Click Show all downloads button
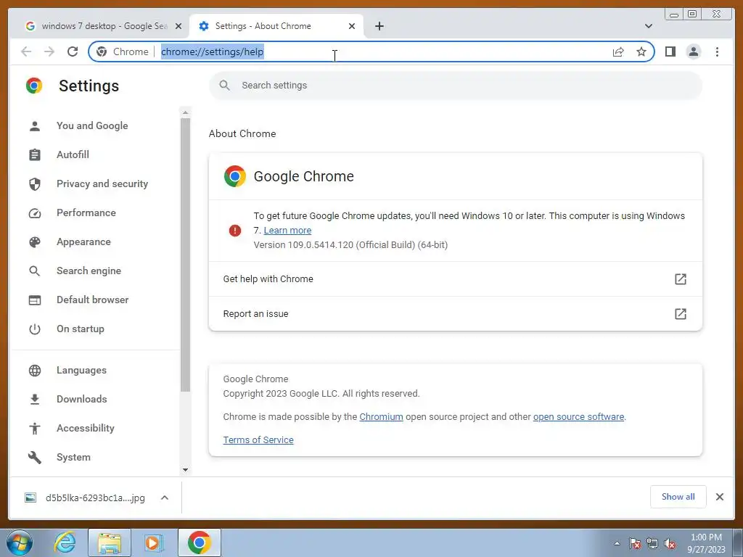Screen dimensions: 743x557 tap(678, 497)
